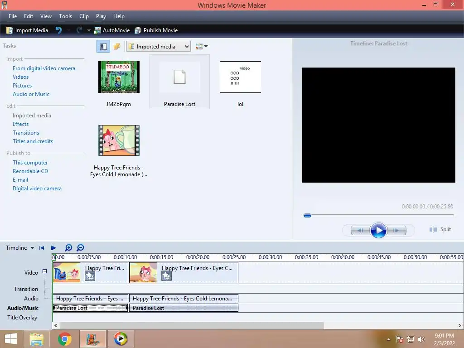Select the second Audio track clip, Eyes Cold Lemona...
This screenshot has width=464, height=348.
click(184, 298)
